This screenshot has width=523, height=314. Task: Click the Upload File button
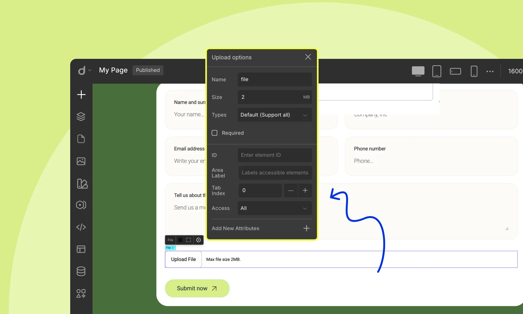tap(184, 259)
